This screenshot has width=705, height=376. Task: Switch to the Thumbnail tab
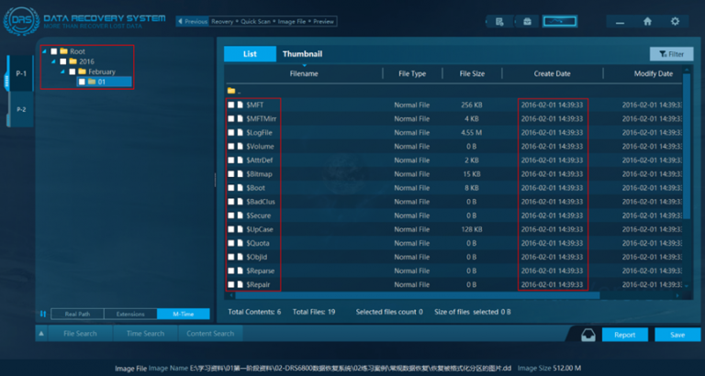[x=302, y=54]
